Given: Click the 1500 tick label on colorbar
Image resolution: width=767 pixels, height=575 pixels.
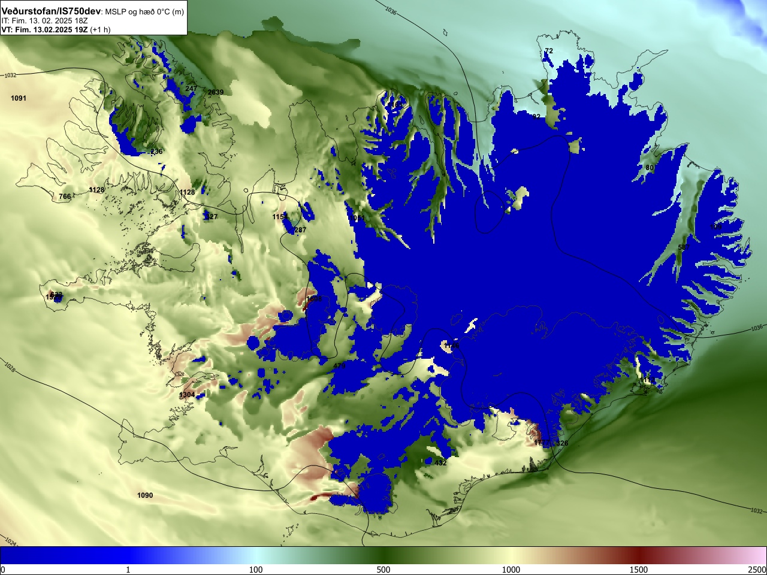Looking at the screenshot, I should (639, 570).
